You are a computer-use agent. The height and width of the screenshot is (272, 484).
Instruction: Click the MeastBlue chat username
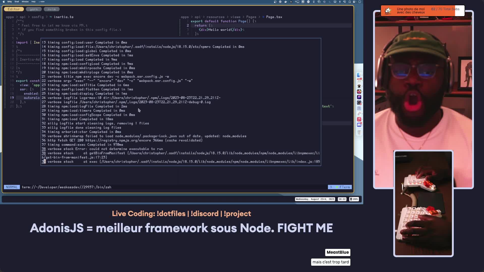tap(338, 252)
